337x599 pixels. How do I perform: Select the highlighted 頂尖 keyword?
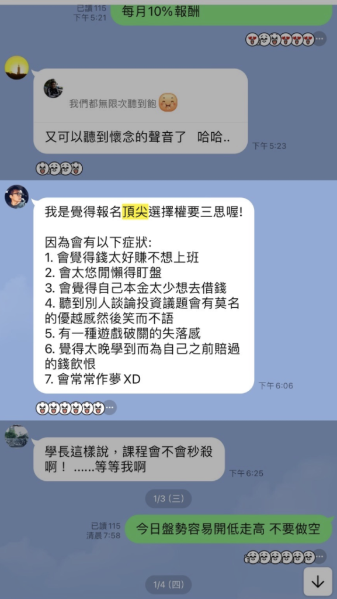(x=135, y=211)
